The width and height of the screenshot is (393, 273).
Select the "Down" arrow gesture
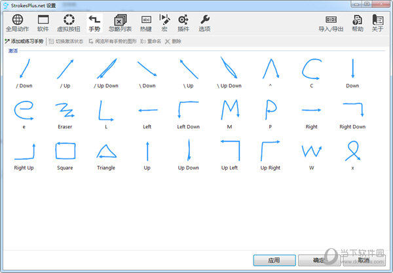pos(352,73)
